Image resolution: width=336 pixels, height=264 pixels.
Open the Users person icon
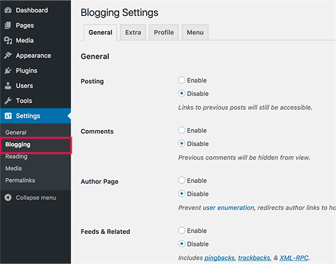8,86
